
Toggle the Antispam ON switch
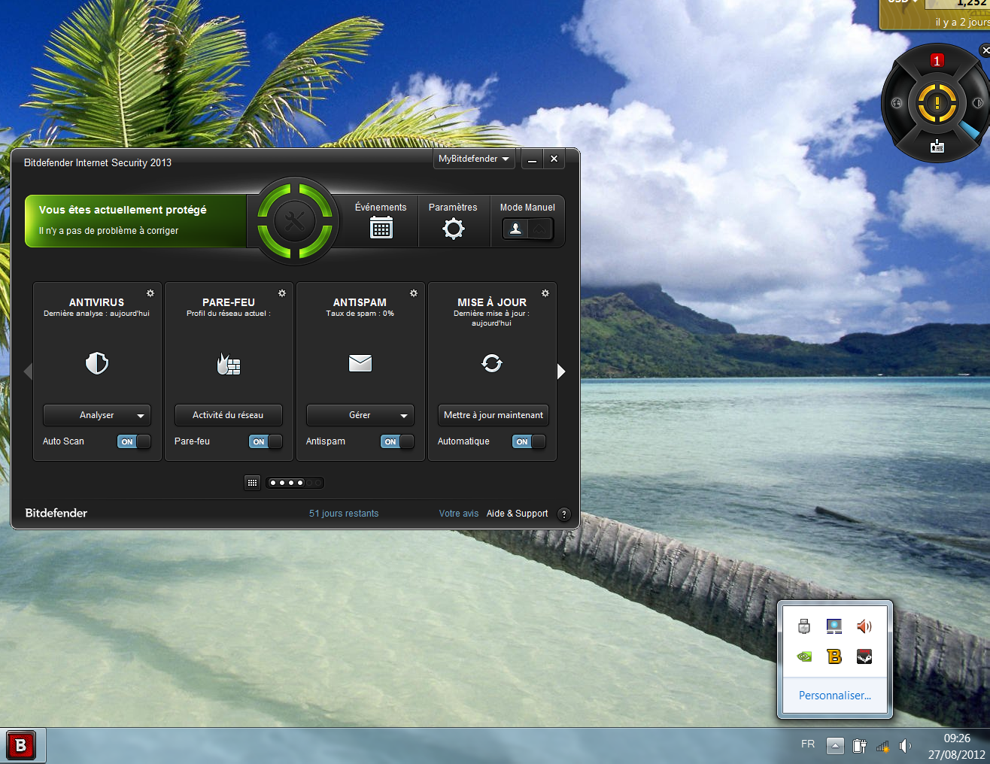pos(397,441)
